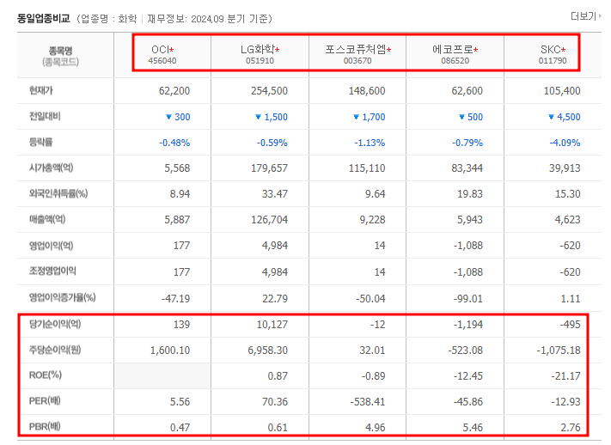
Task: Open the LG화학 stock link
Action: coord(258,50)
